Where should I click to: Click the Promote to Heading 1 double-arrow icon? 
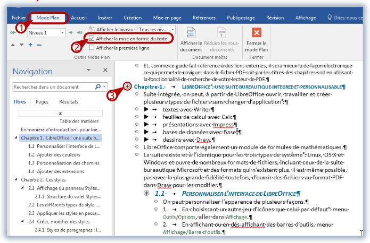(13, 33)
